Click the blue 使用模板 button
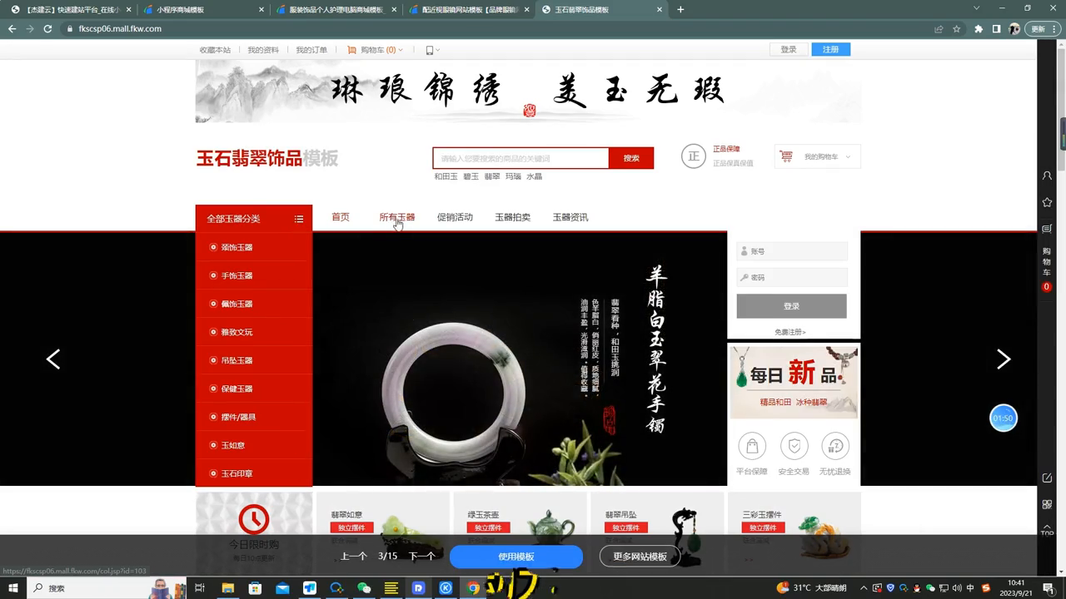This screenshot has height=599, width=1066. click(x=517, y=556)
